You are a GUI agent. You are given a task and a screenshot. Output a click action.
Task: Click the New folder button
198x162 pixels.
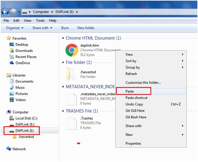click(x=86, y=28)
